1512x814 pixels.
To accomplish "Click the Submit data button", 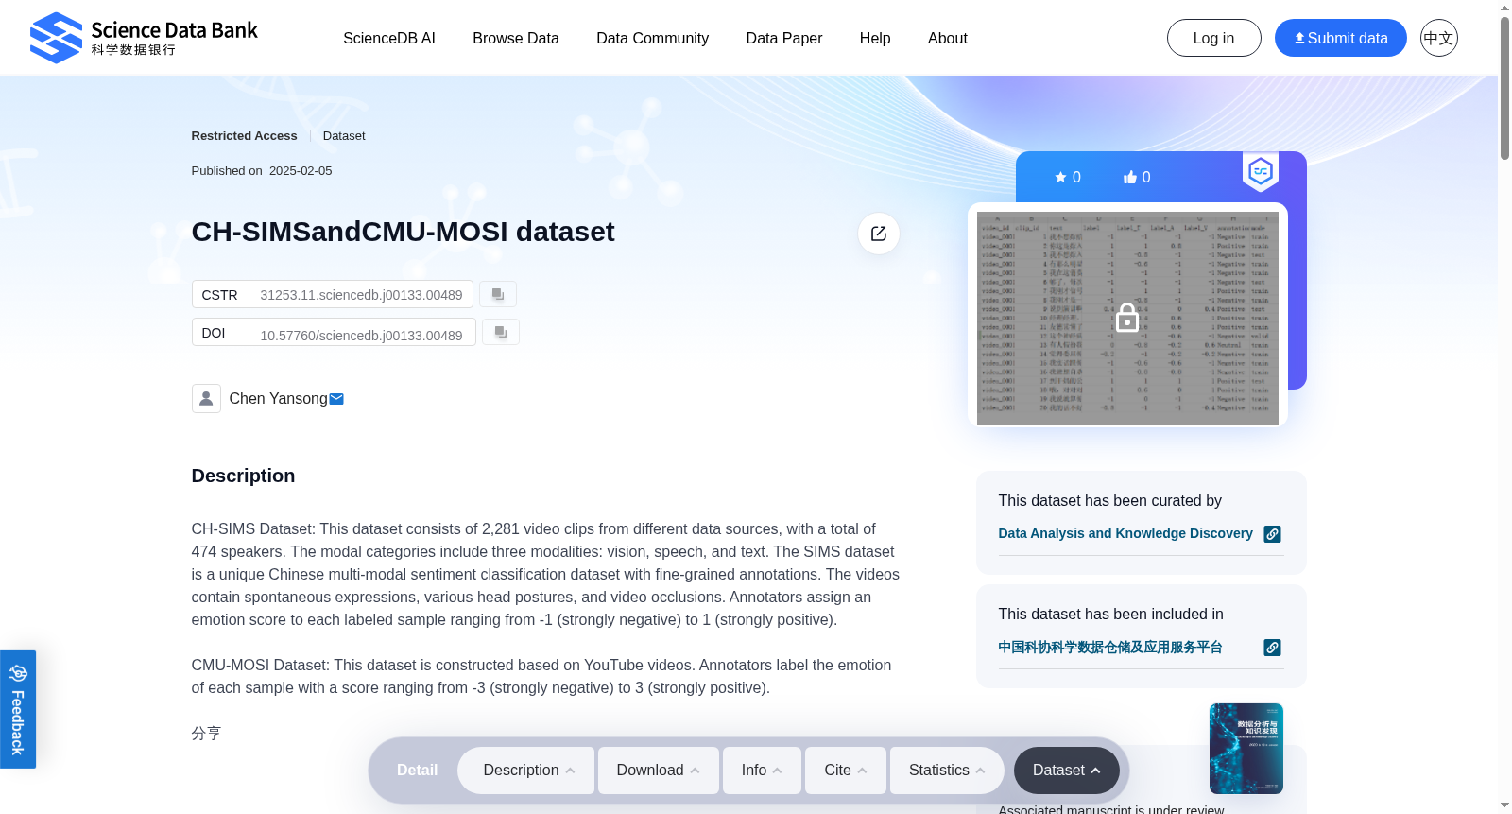I will pos(1341,38).
